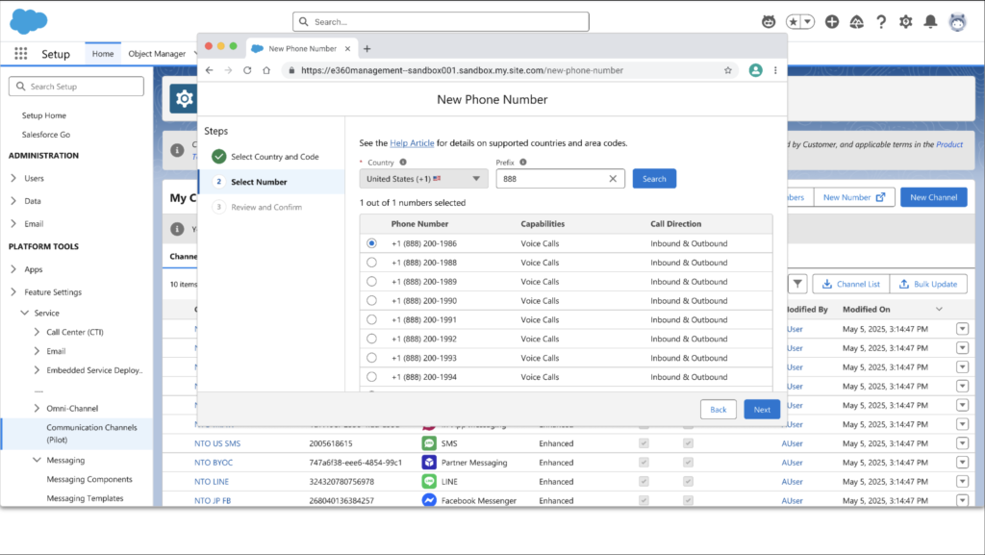Click the Search Setup input field
Viewport: 985px width, 555px height.
[77, 87]
